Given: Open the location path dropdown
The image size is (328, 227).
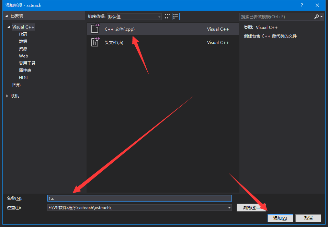Looking at the screenshot, I should click(229, 208).
